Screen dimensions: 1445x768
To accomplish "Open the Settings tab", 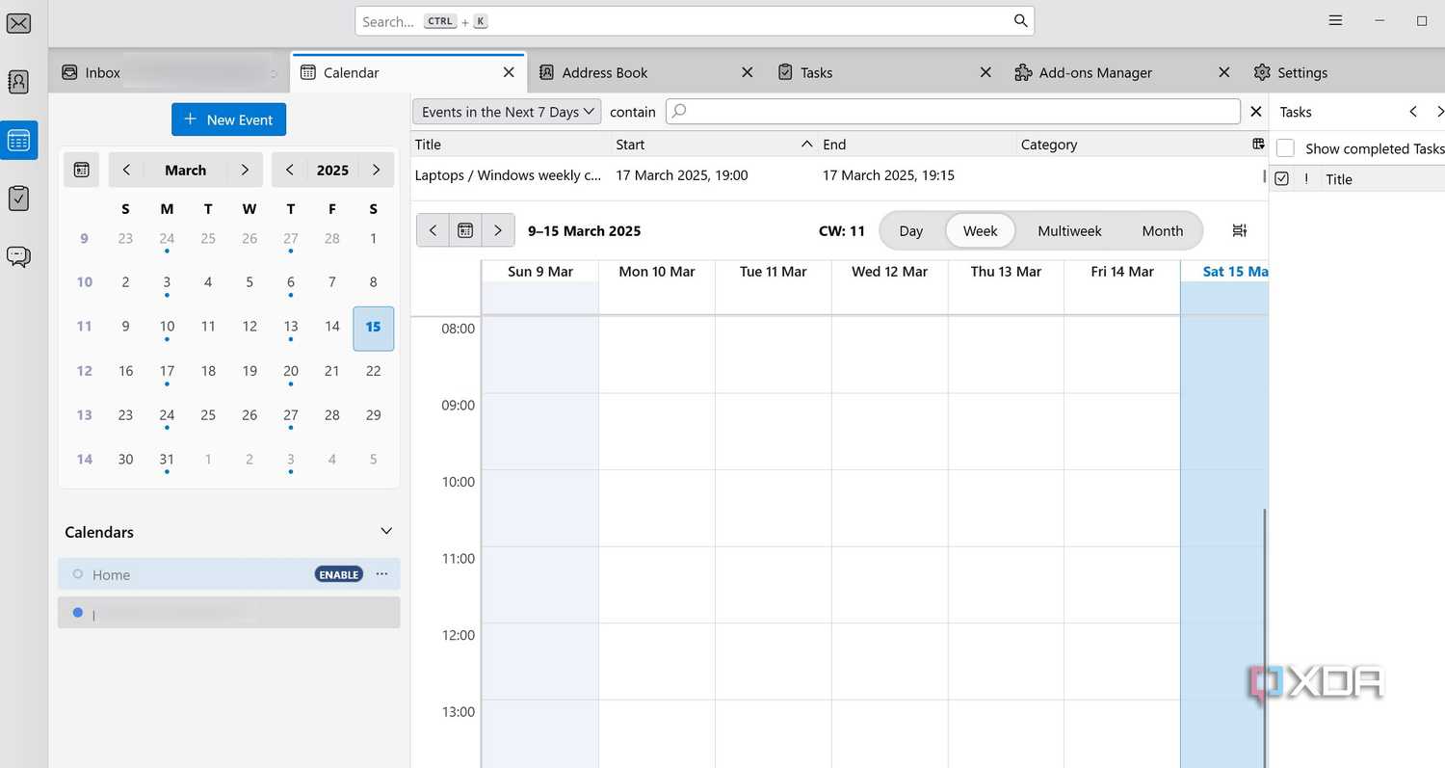I will click(x=1343, y=72).
